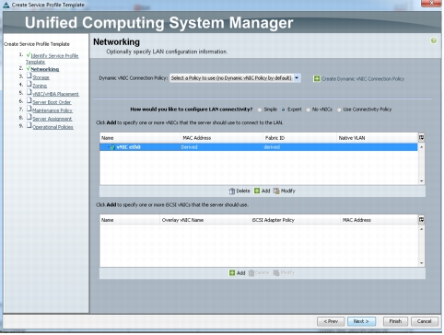Click the Finish button
Viewport: 444px width, 335px height.
pos(395,321)
